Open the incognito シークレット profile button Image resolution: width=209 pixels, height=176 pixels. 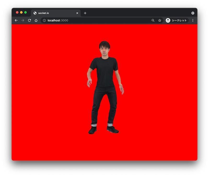pos(177,20)
